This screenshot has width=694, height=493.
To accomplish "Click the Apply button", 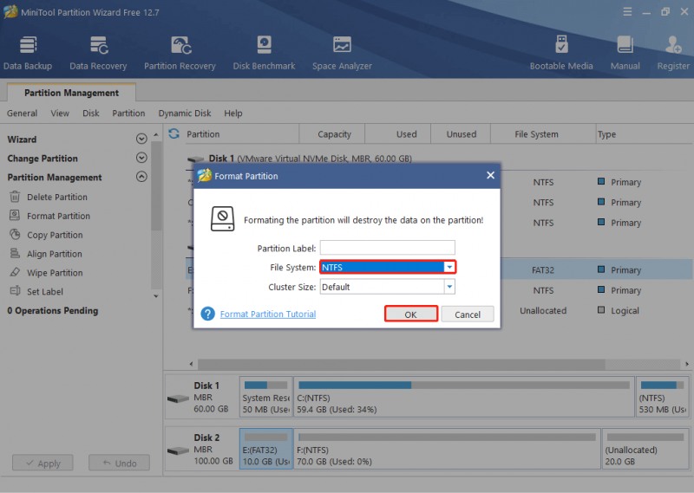I will tap(43, 463).
